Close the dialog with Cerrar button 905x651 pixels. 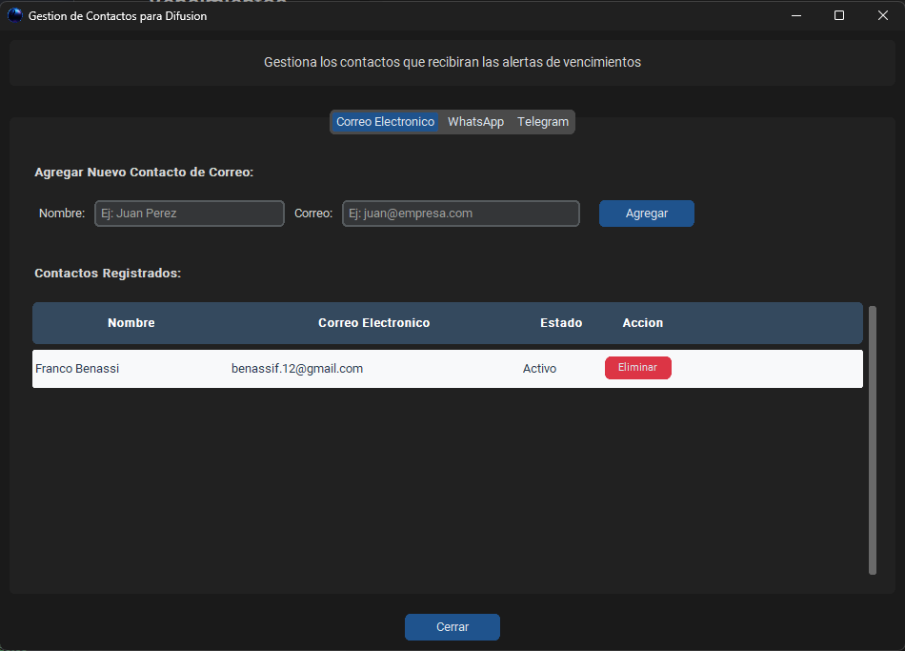452,627
